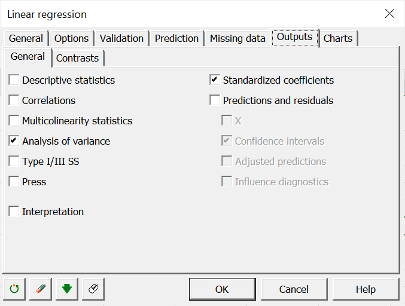This screenshot has height=306, width=405.
Task: Open the Validation tab
Action: tap(121, 38)
